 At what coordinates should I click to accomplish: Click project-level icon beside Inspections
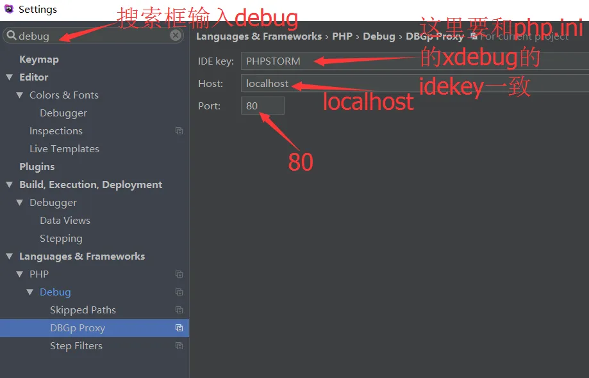pyautogui.click(x=179, y=131)
